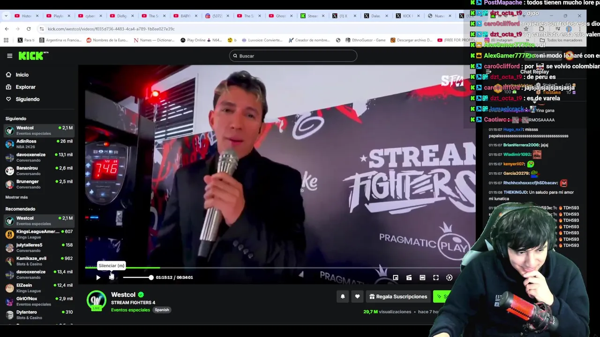Open the Kick hamburger menu
This screenshot has height=337, width=600.
pyautogui.click(x=9, y=56)
